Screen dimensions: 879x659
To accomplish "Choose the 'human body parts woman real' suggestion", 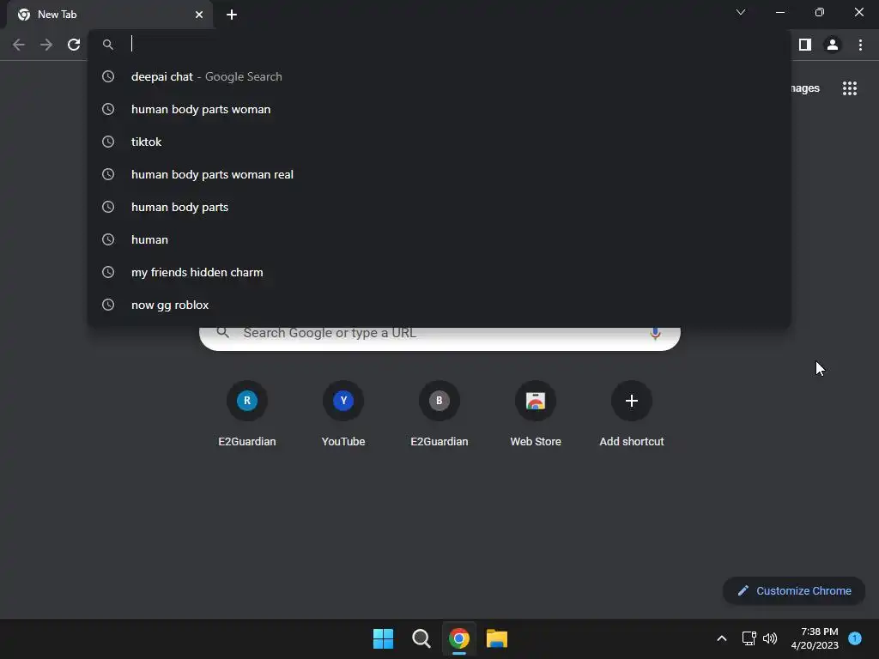I will (439, 174).
